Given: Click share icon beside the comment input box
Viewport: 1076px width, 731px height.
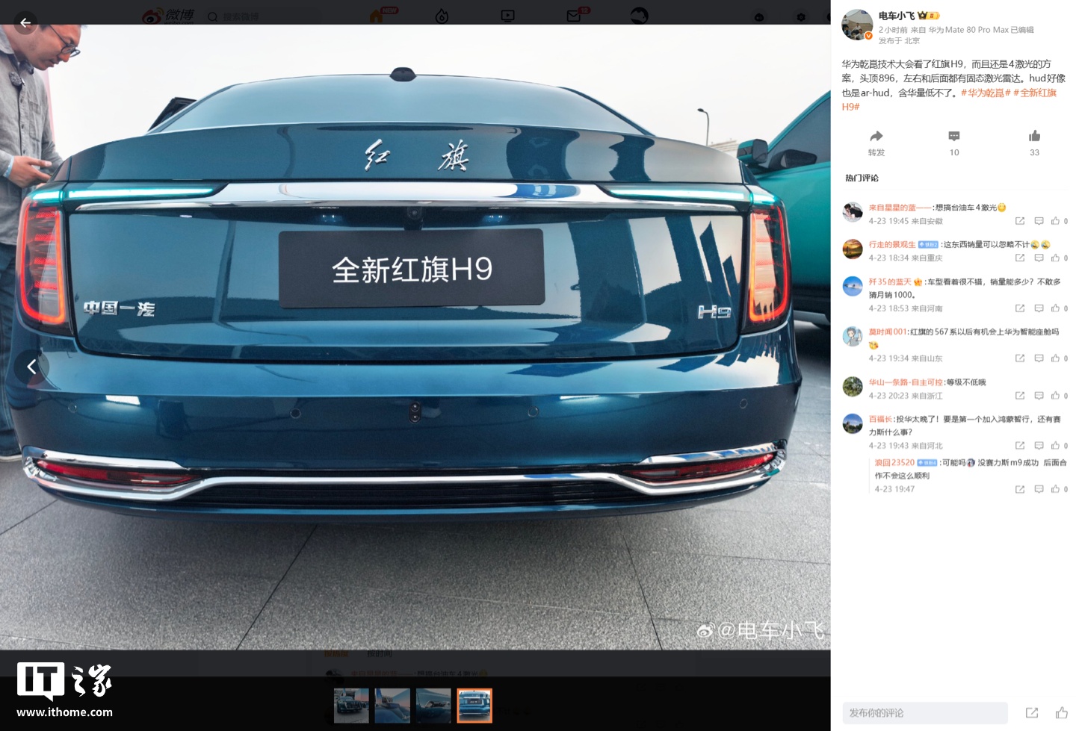Looking at the screenshot, I should point(1032,713).
